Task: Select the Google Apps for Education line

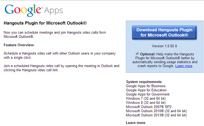Action: pos(146,90)
